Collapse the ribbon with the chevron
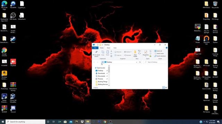222x124 pixels. click(x=164, y=48)
